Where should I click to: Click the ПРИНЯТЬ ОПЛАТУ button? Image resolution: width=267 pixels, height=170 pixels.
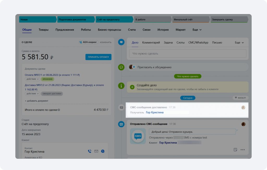click(98, 57)
